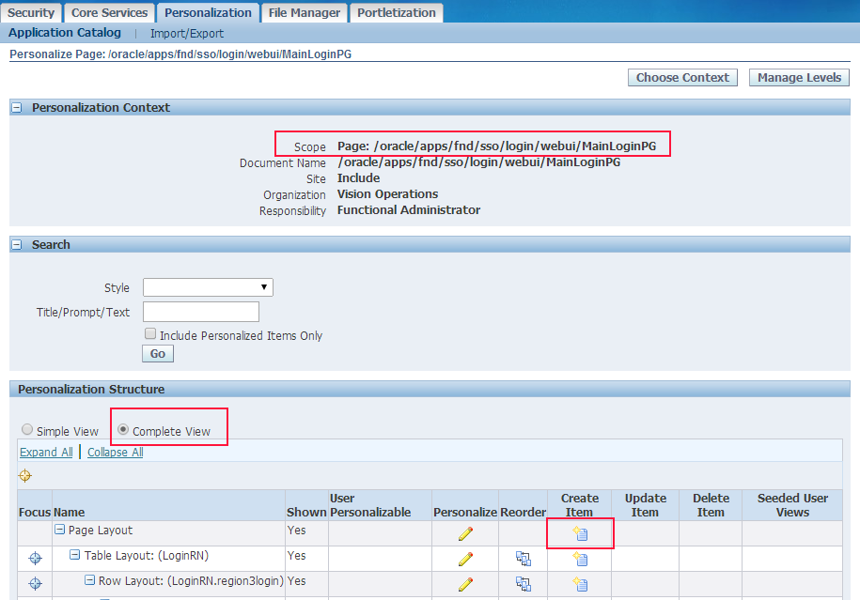Screen dimensions: 860x600
Task: Click the Choose Context button
Action: coord(682,78)
